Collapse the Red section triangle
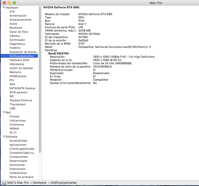The image size is (199, 186). (4, 112)
